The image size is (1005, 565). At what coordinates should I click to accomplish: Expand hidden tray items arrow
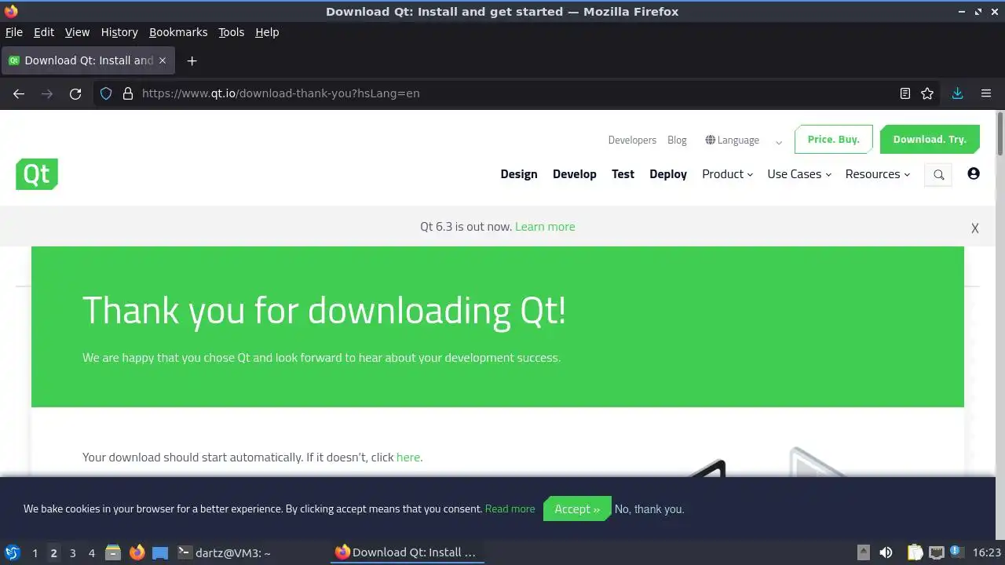(x=863, y=552)
